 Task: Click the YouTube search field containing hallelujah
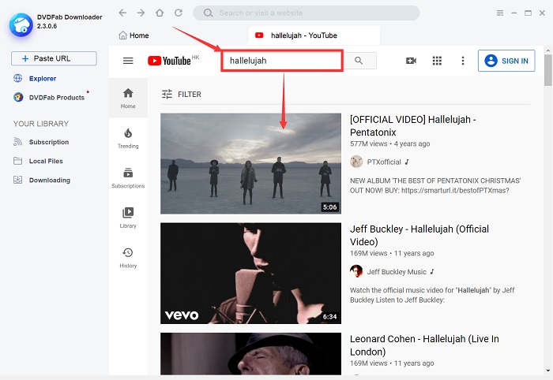pyautogui.click(x=282, y=61)
